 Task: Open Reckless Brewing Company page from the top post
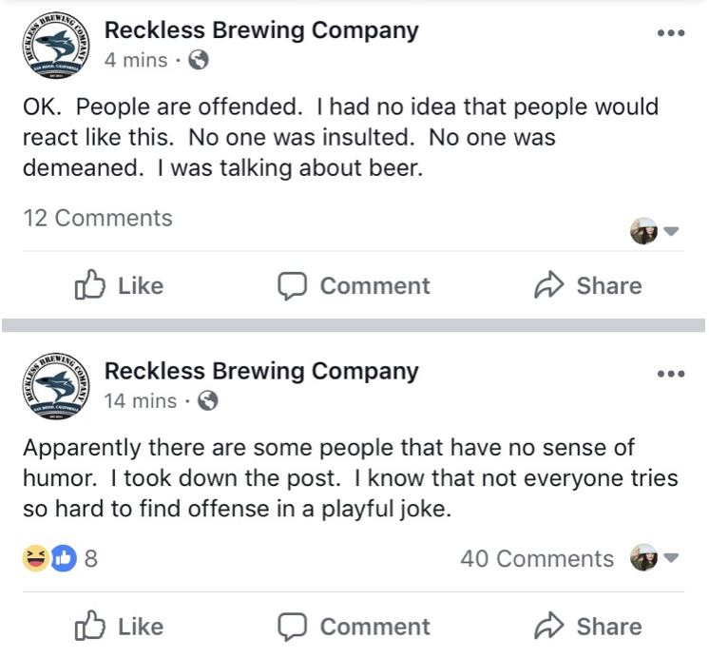point(261,29)
